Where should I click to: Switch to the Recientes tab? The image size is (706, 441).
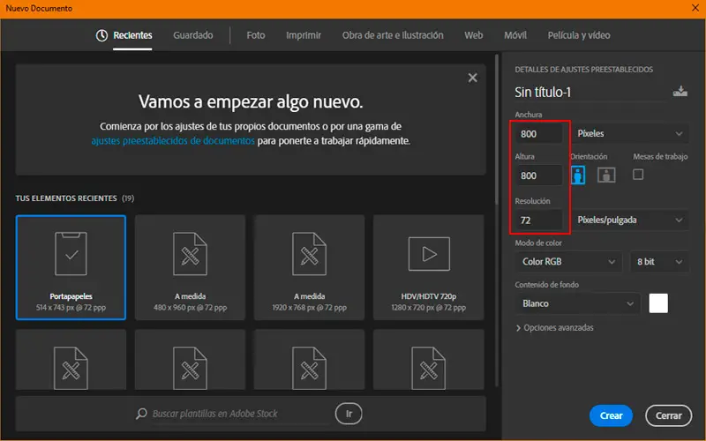tap(132, 35)
